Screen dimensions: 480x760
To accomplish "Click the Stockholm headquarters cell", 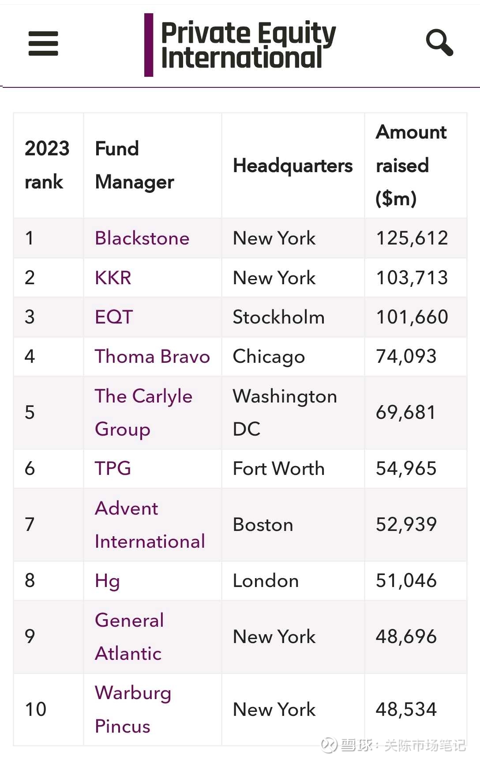I will click(x=278, y=317).
